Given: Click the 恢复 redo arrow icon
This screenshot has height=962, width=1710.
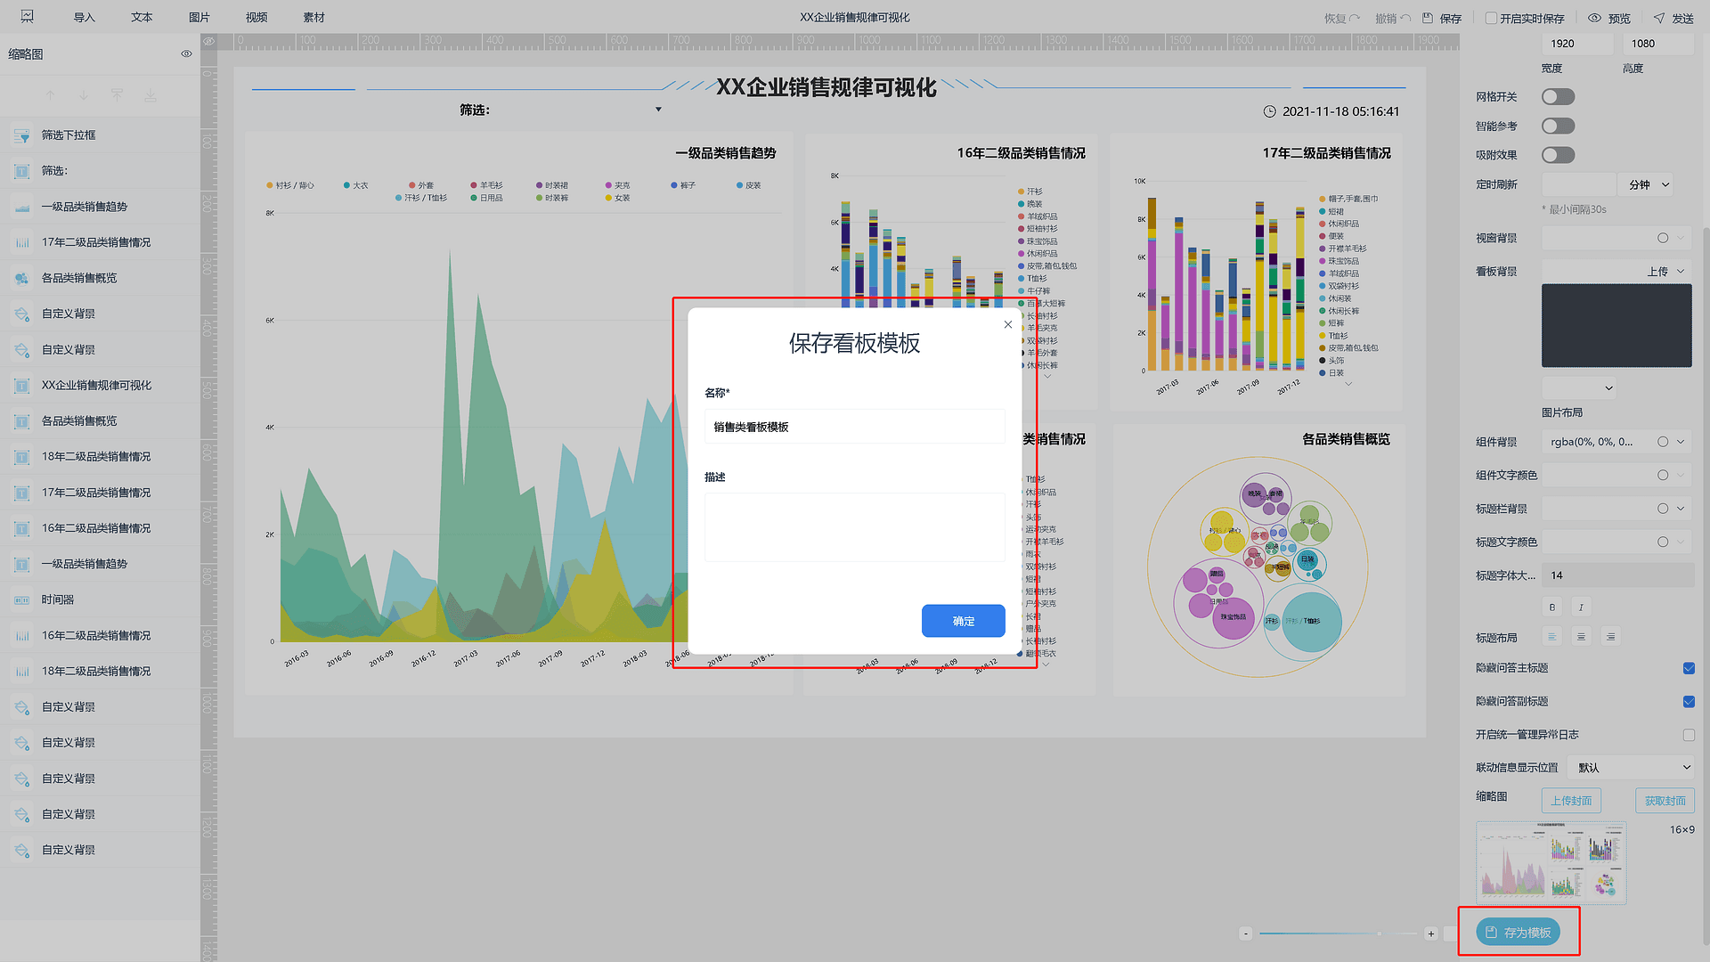Looking at the screenshot, I should pos(1355,18).
